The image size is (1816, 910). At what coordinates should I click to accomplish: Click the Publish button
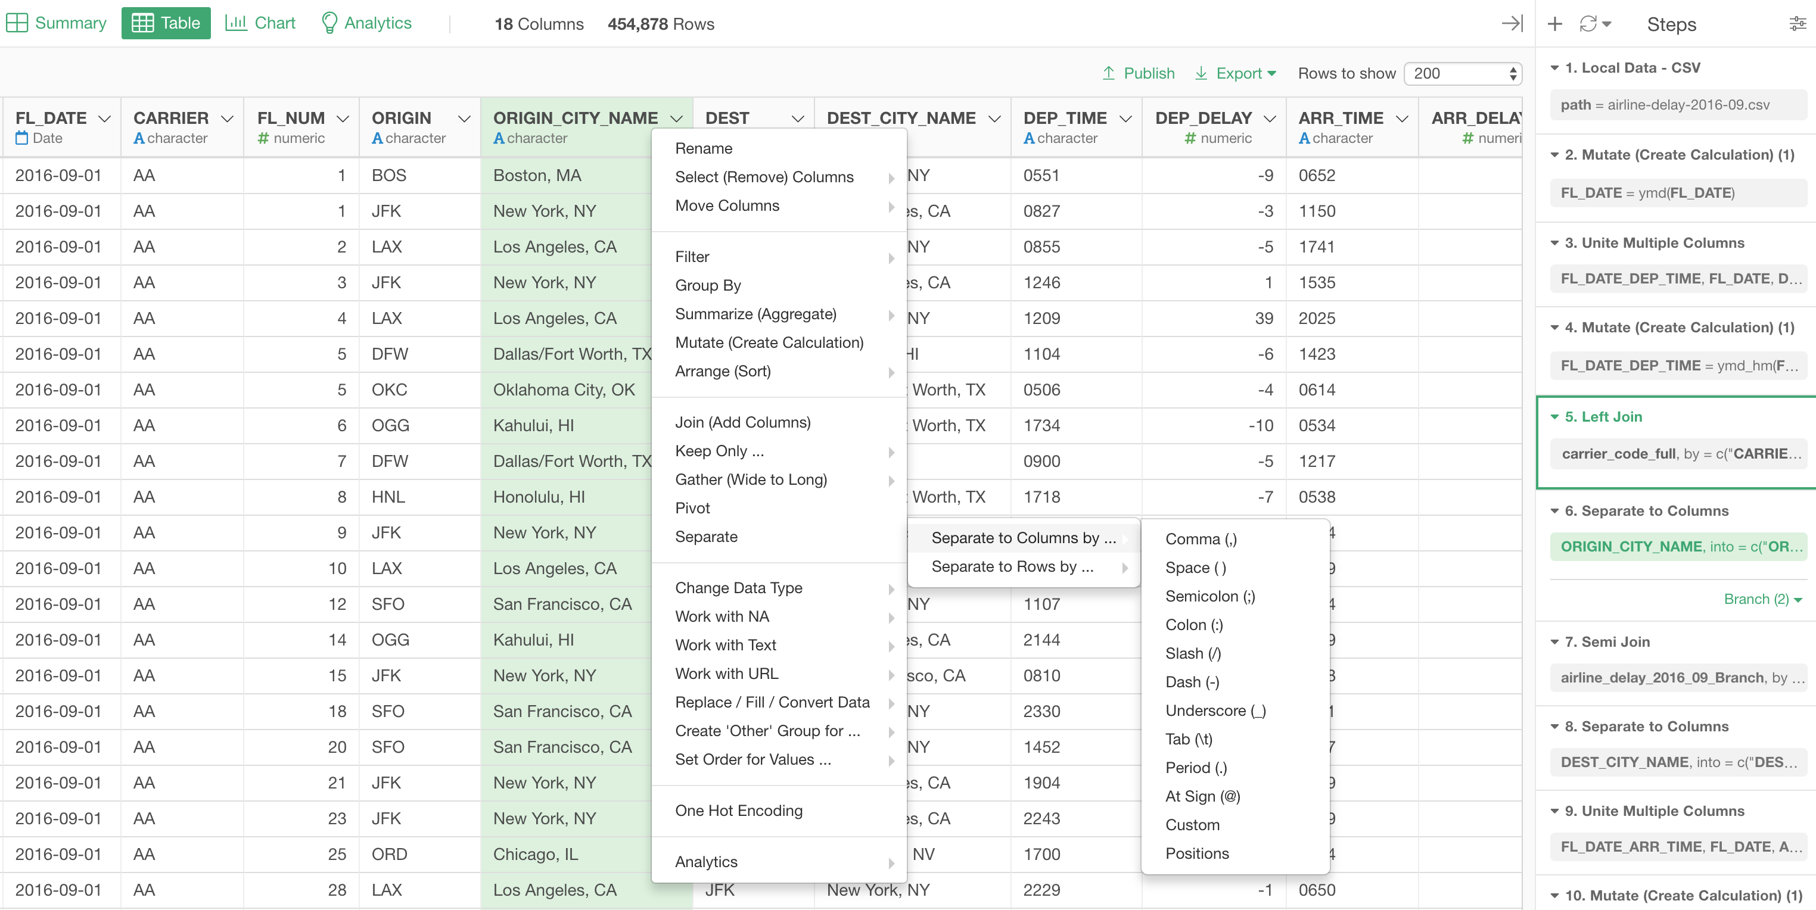pyautogui.click(x=1138, y=73)
